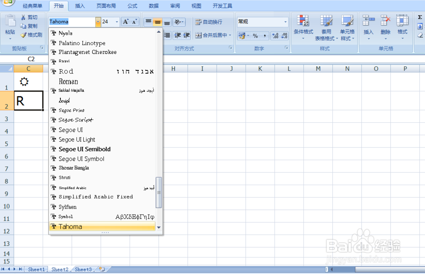Screen dimensions: 425x274
Task: Click 合并后居中 merge and center
Action: pyautogui.click(x=211, y=35)
